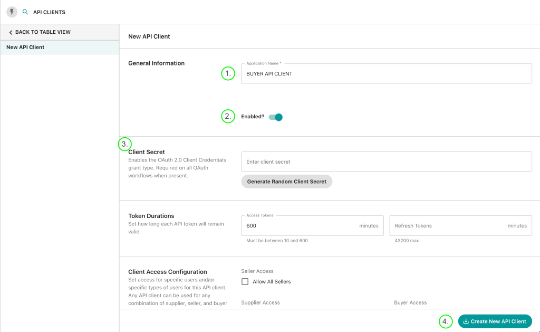Click the Buyer Access label
The height and width of the screenshot is (332, 540).
pos(410,303)
